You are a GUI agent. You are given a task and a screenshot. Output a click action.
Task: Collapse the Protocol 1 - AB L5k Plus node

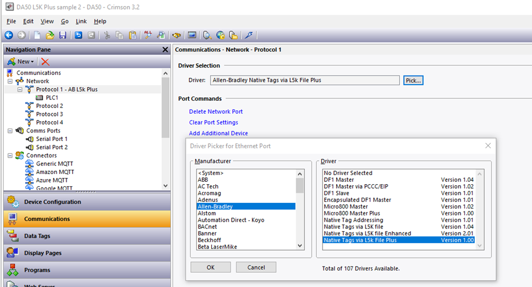[20, 89]
